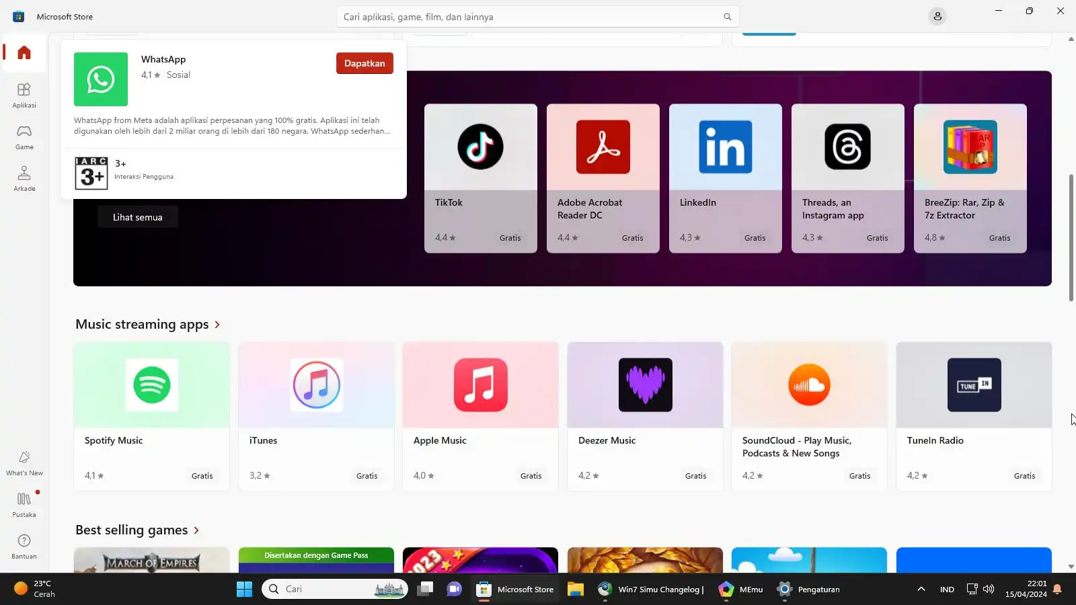This screenshot has height=605, width=1076.
Task: Click the taskbar Cari search box
Action: tap(335, 589)
